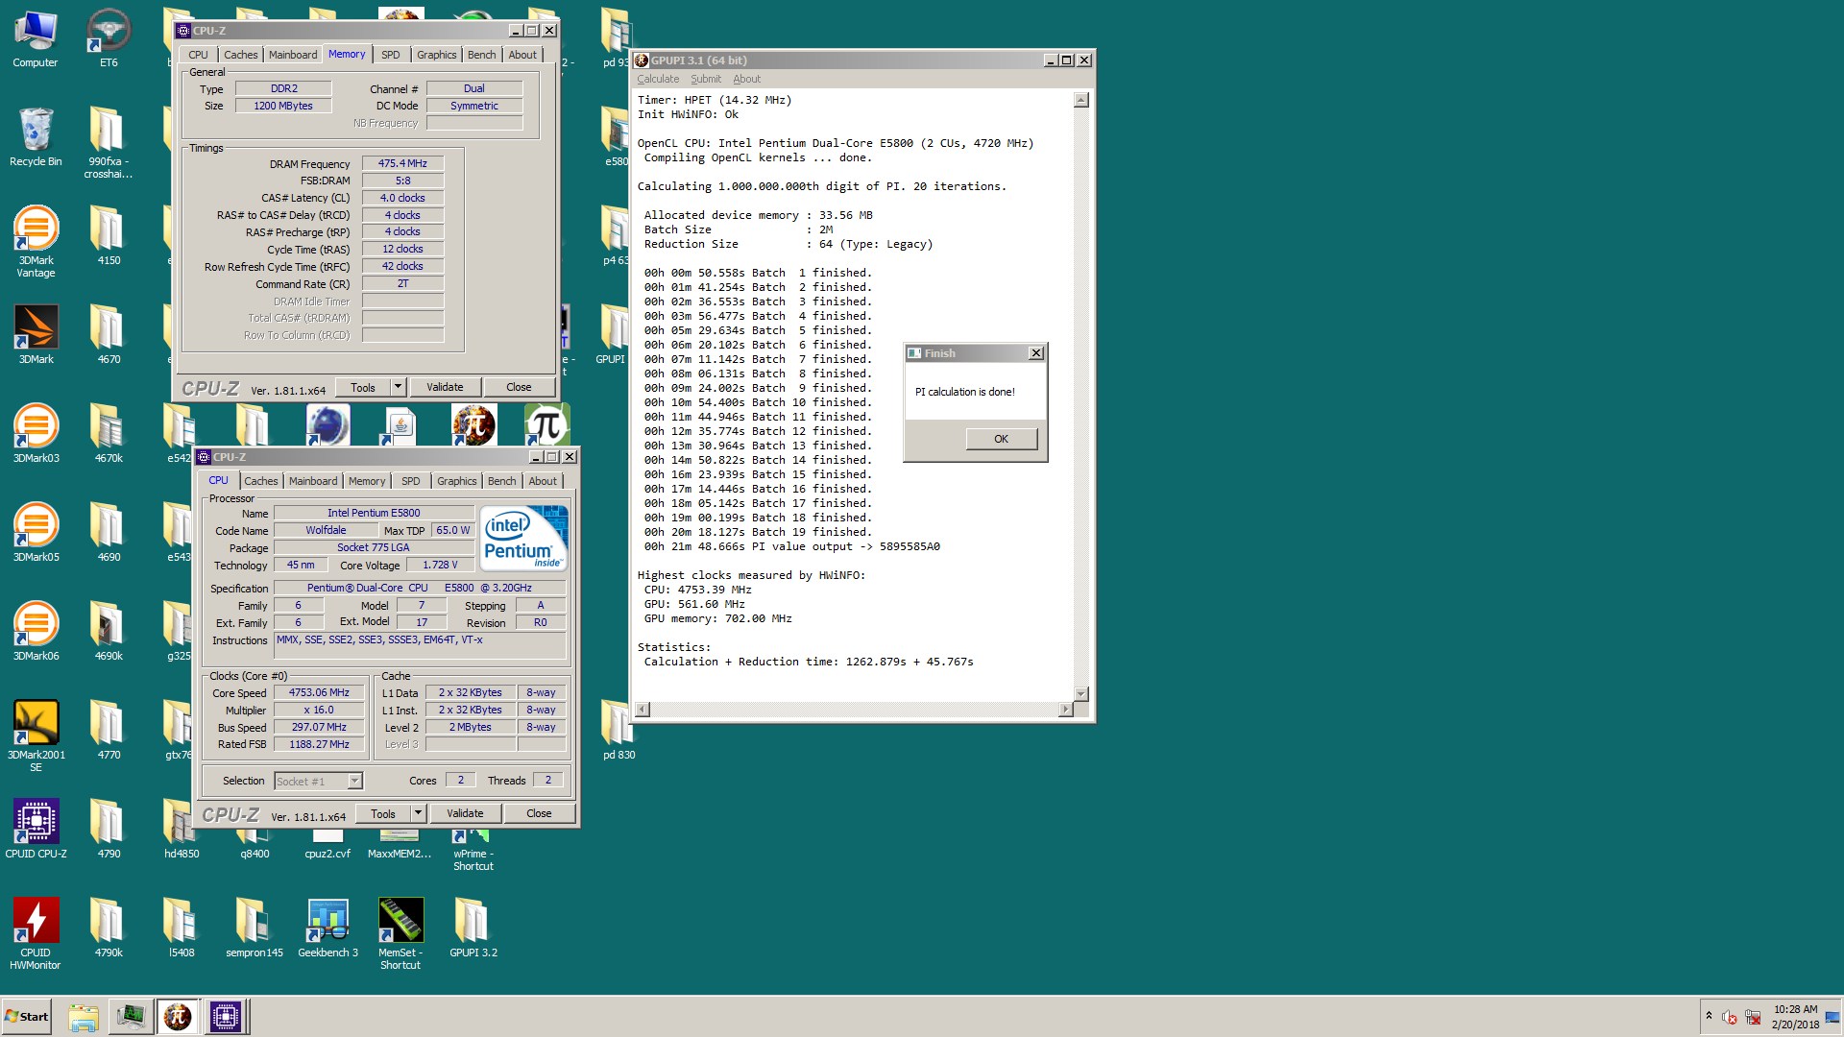This screenshot has width=1844, height=1037.
Task: Click the CPU-Z taskbar button
Action: pos(226,1017)
